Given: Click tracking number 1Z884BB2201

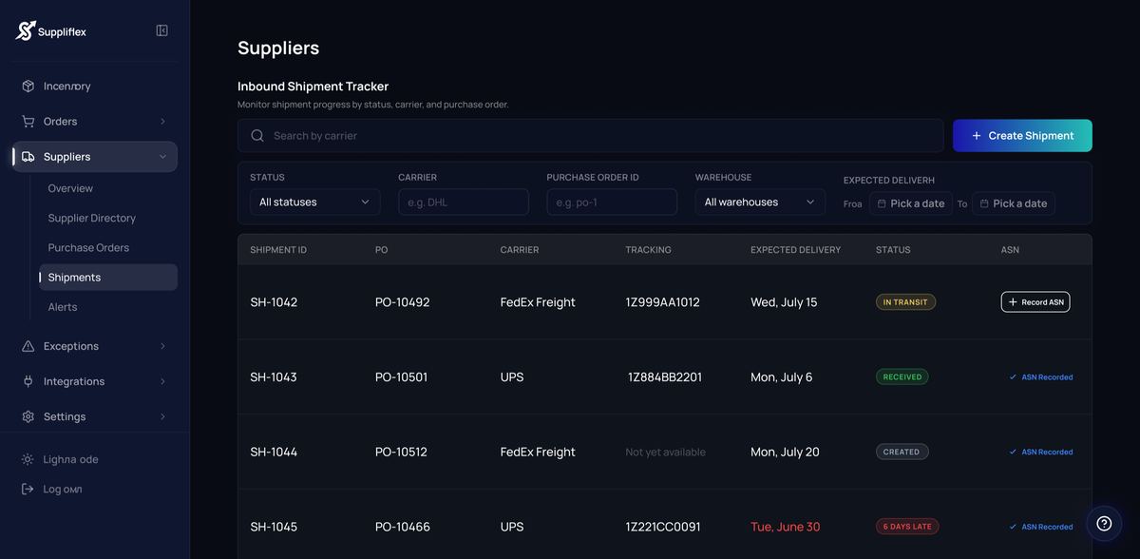Looking at the screenshot, I should (665, 377).
